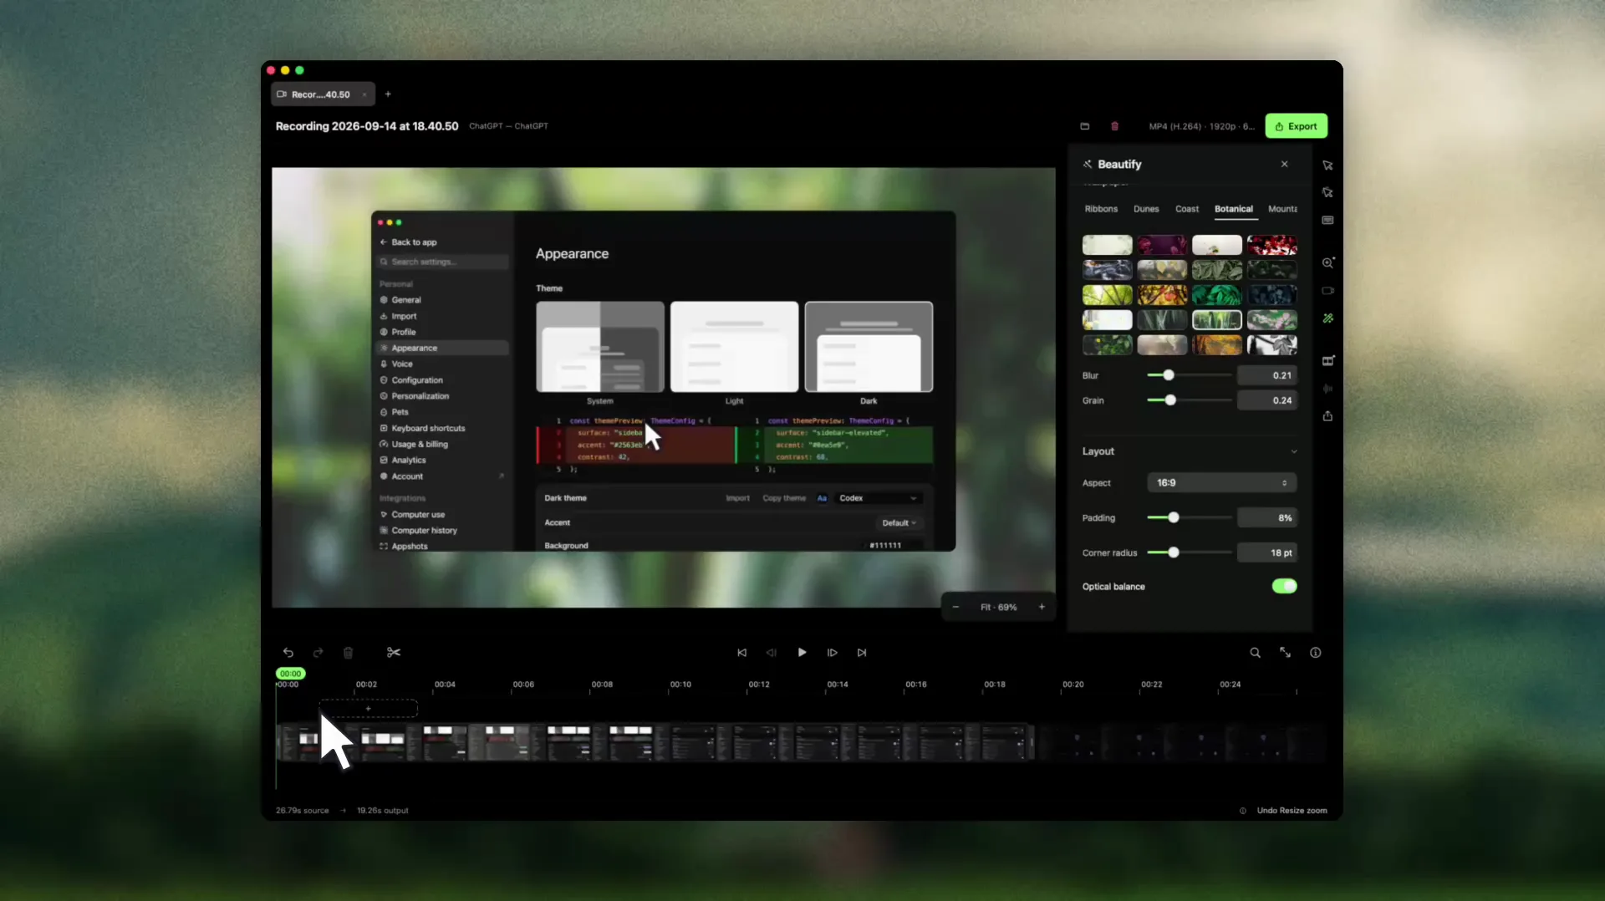Step back one frame

(772, 653)
